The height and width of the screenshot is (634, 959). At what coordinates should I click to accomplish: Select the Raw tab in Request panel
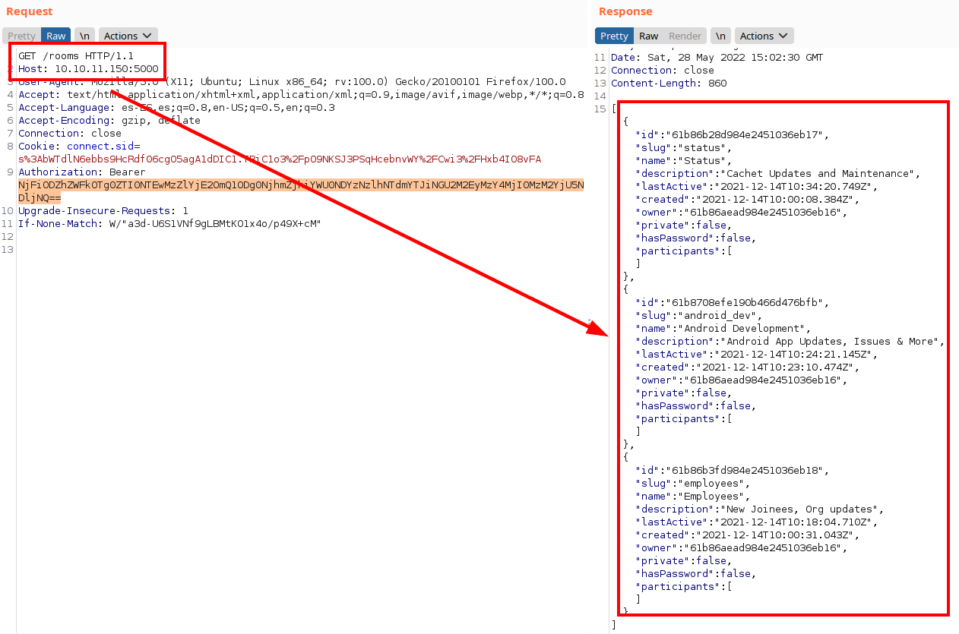[56, 36]
